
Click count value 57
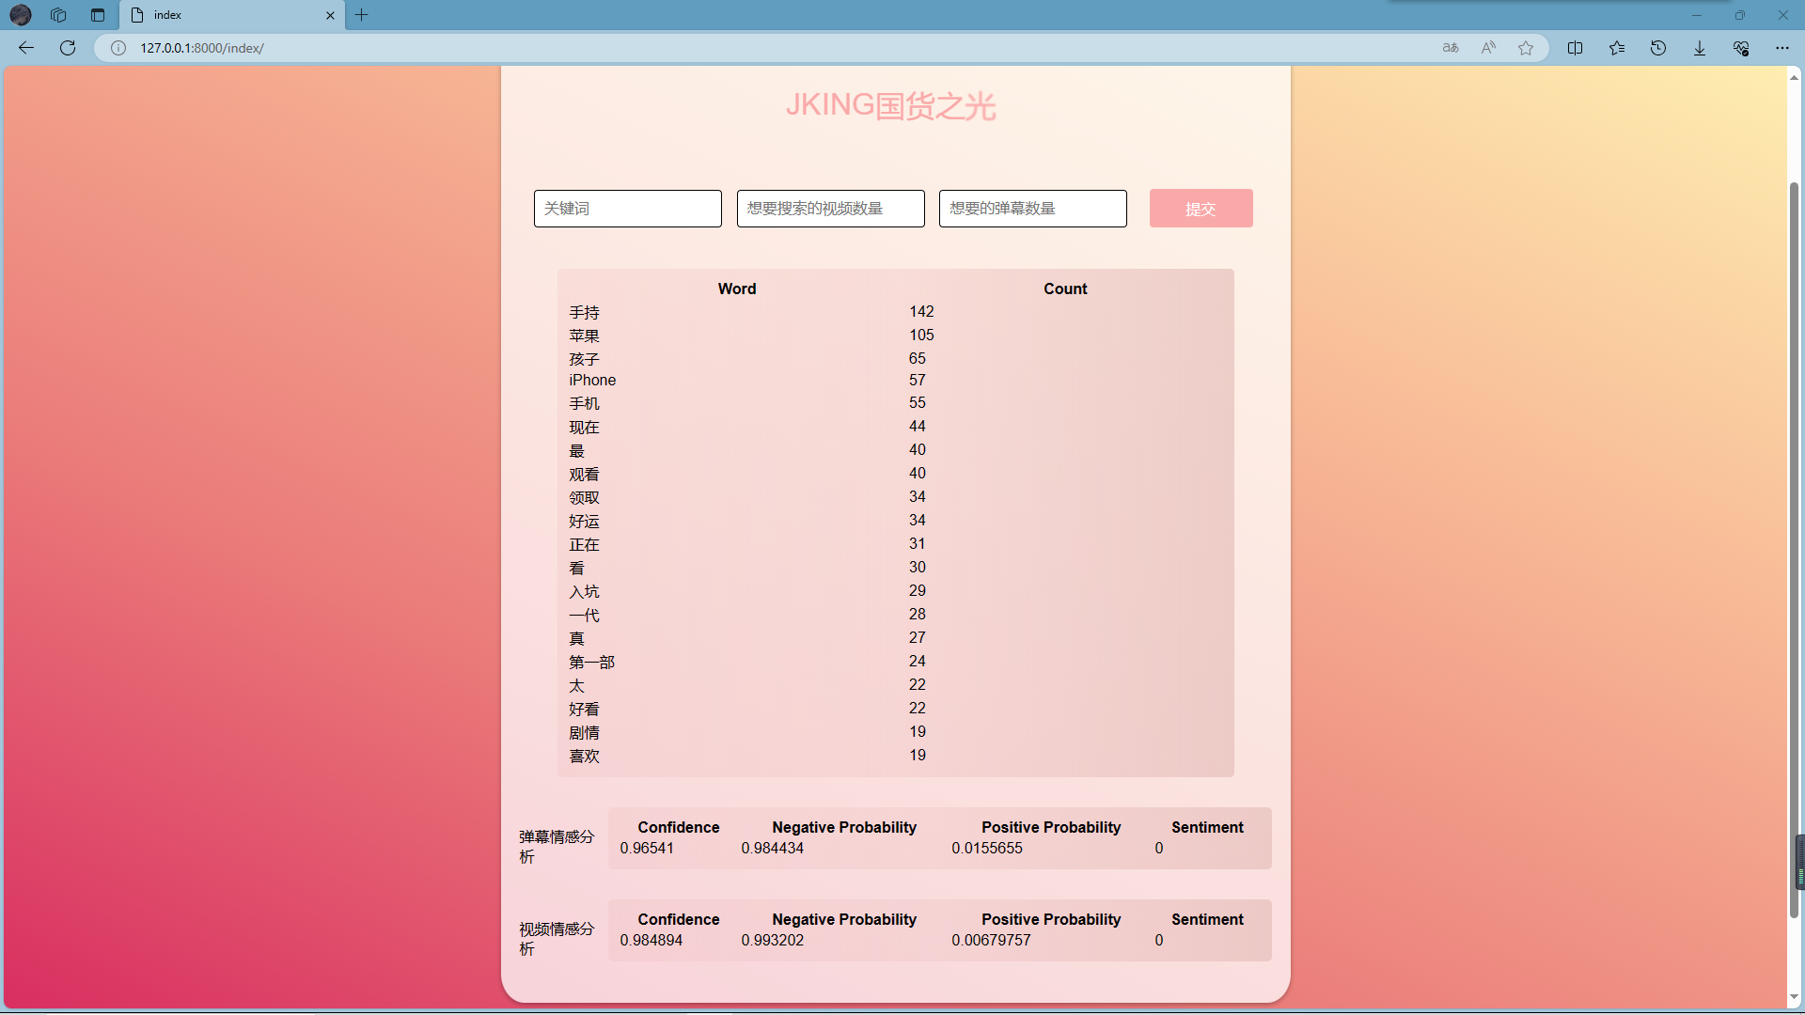[x=918, y=381]
